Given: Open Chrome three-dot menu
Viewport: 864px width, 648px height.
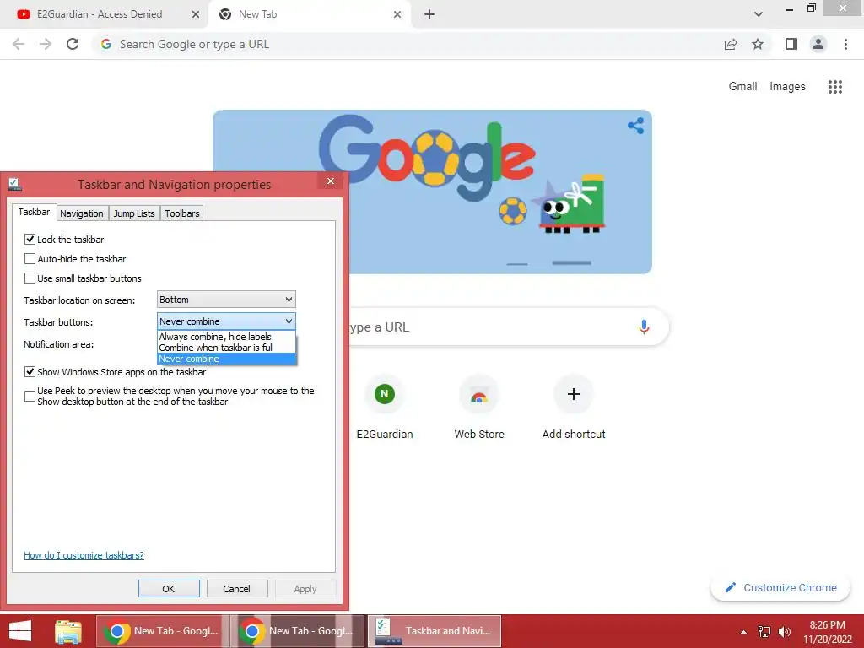Looking at the screenshot, I should (x=845, y=44).
